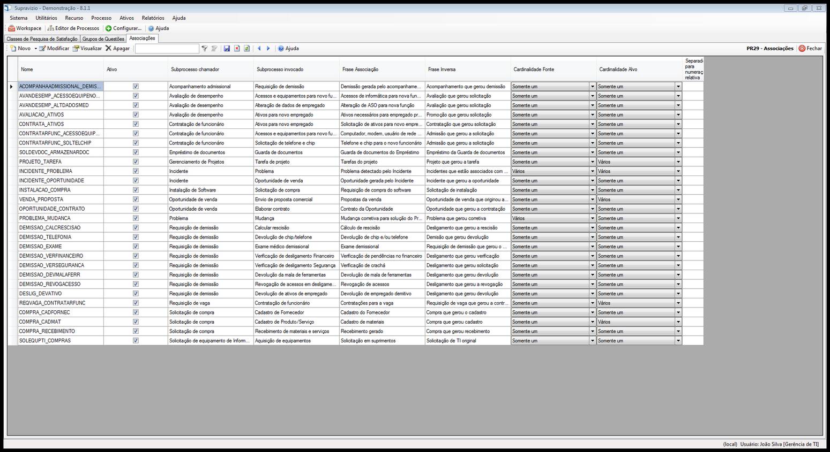Click the 'Exame médico demissional' cell

click(296, 247)
